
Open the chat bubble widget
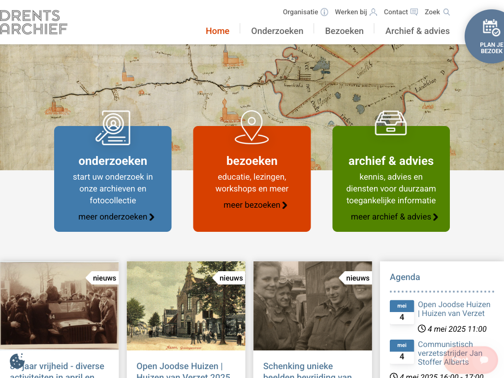[483, 360]
